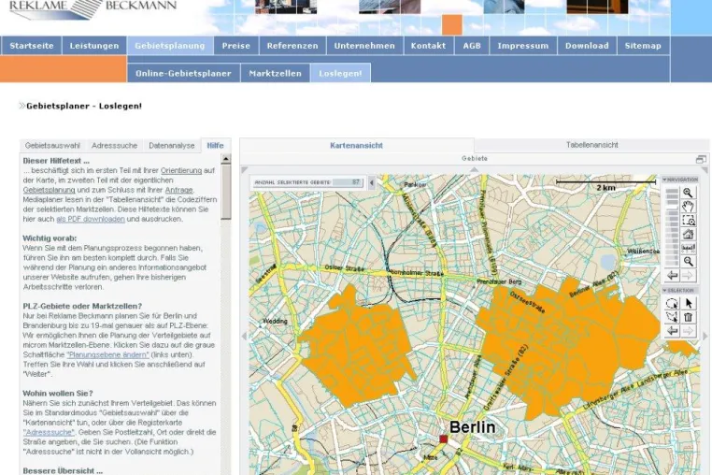Switch to the Kartenansicht tab

(x=356, y=146)
